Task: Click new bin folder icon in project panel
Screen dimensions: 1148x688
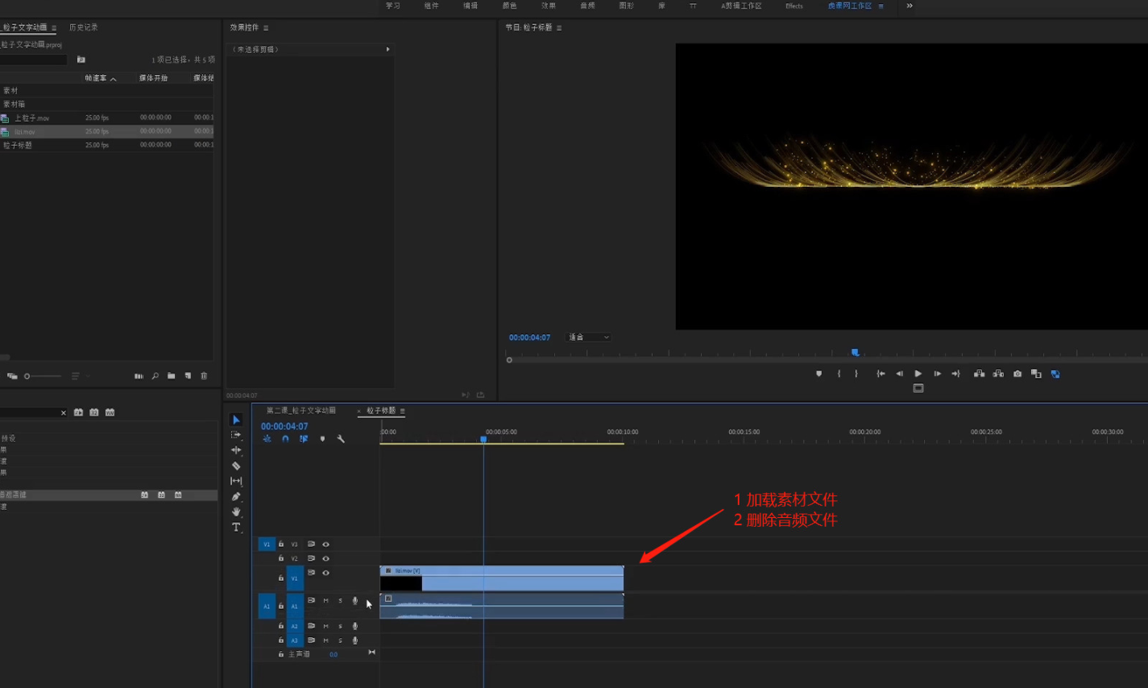Action: [x=172, y=376]
